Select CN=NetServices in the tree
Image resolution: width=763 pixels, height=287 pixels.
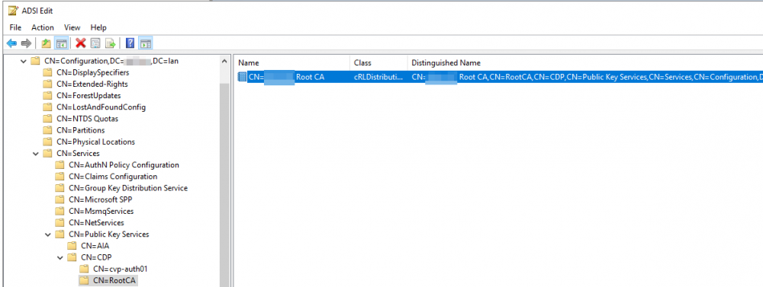pyautogui.click(x=96, y=223)
